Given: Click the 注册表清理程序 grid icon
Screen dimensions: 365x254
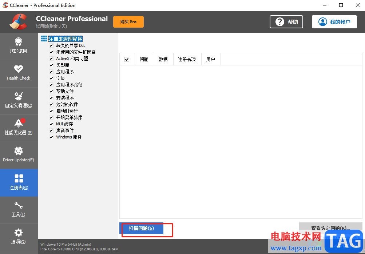Looking at the screenshot, I should click(x=44, y=39).
